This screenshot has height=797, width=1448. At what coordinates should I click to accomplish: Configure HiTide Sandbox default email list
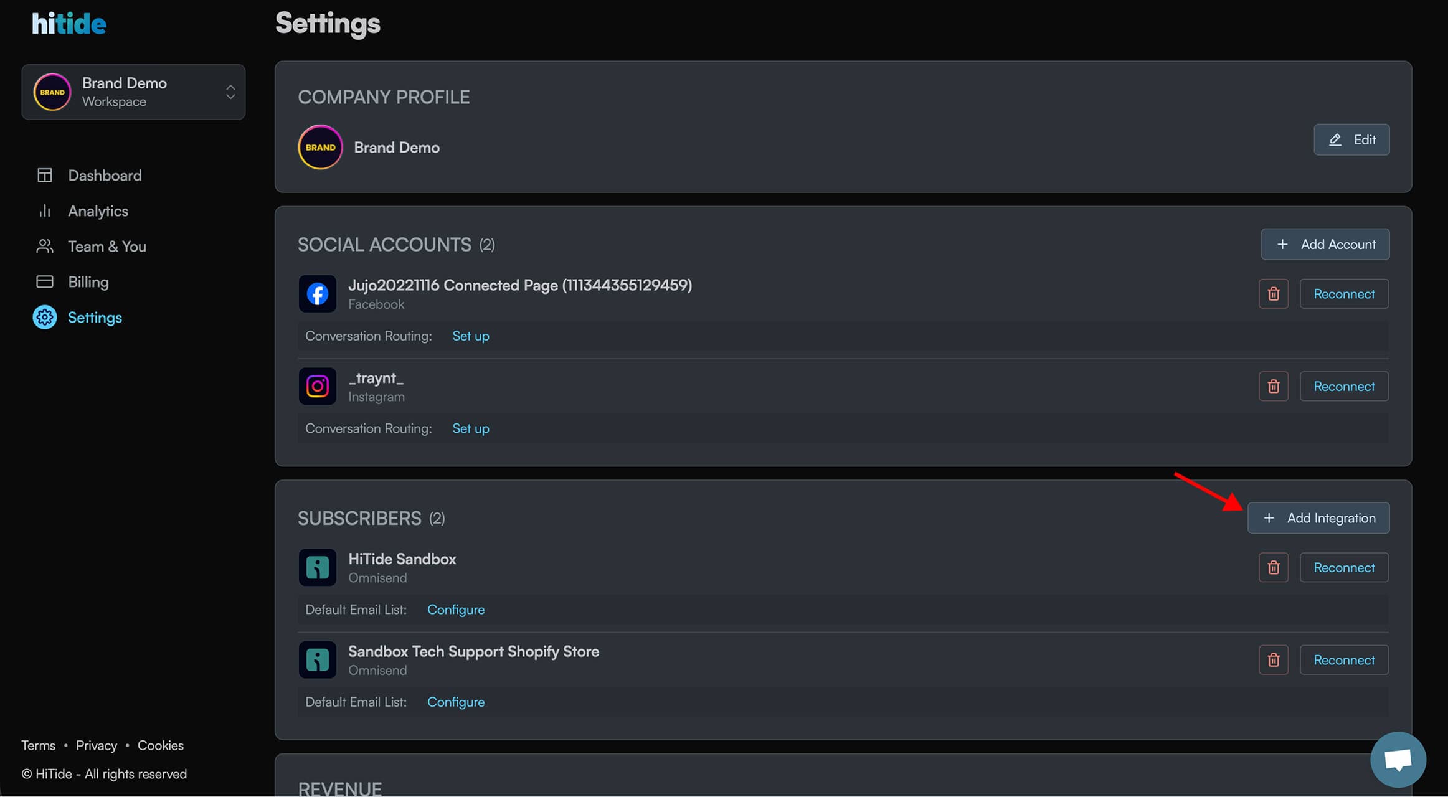pyautogui.click(x=455, y=610)
